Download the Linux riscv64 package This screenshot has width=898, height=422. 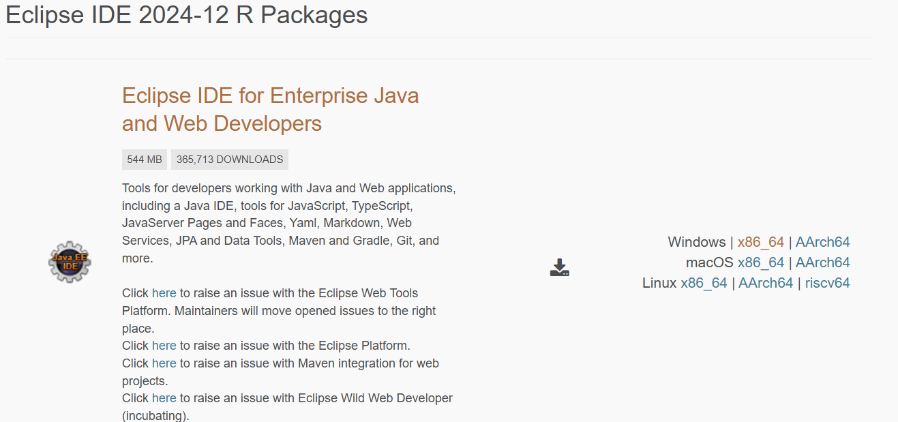click(x=827, y=283)
